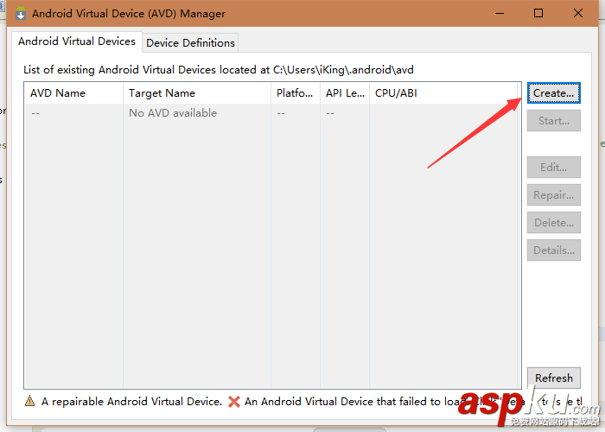The width and height of the screenshot is (605, 432).
Task: Switch to the Android Virtual Devices tab
Action: [77, 41]
